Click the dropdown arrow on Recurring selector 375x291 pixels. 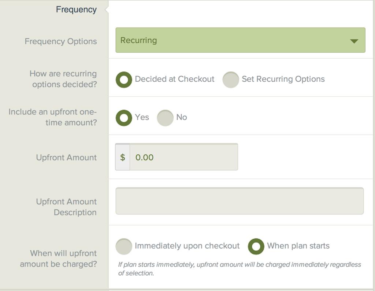354,41
